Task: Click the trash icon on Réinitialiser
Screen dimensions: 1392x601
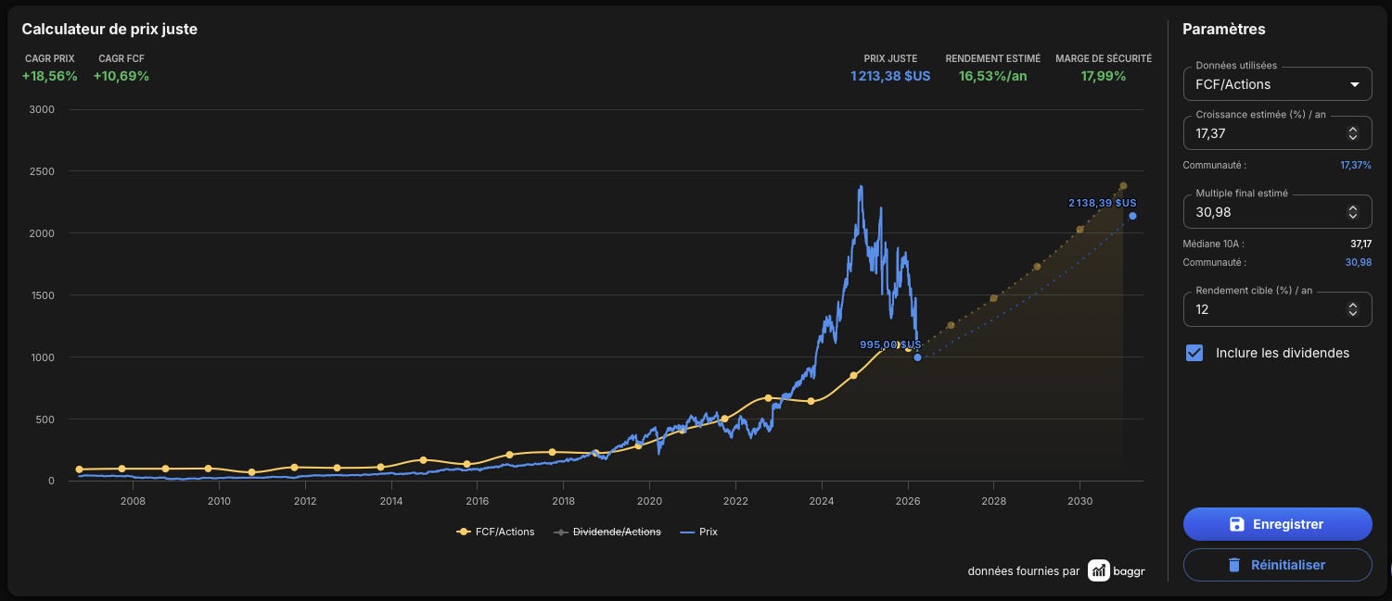Action: tap(1233, 565)
